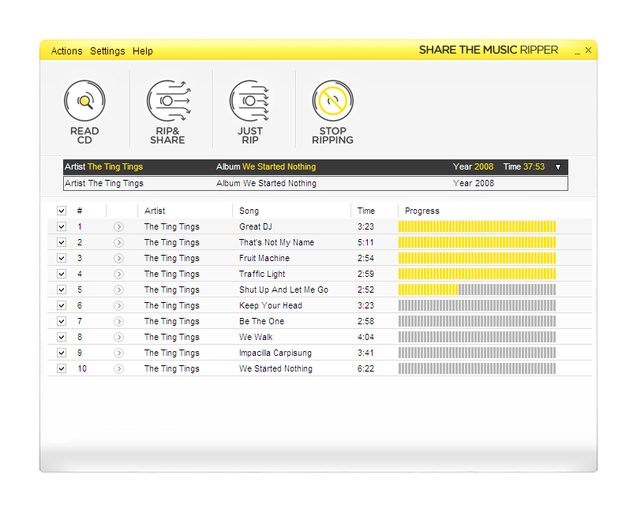
Task: Click song title Fruit Machine
Action: tap(264, 258)
